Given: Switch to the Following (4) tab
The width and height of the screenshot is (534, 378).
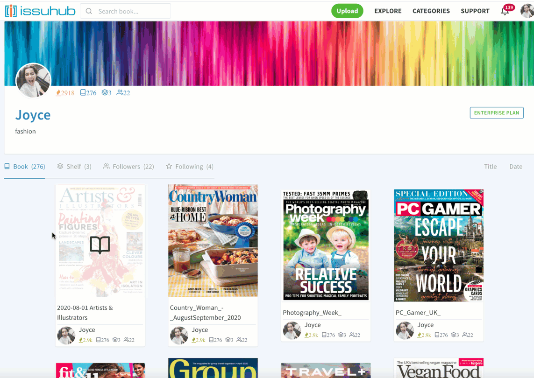Looking at the screenshot, I should [190, 167].
